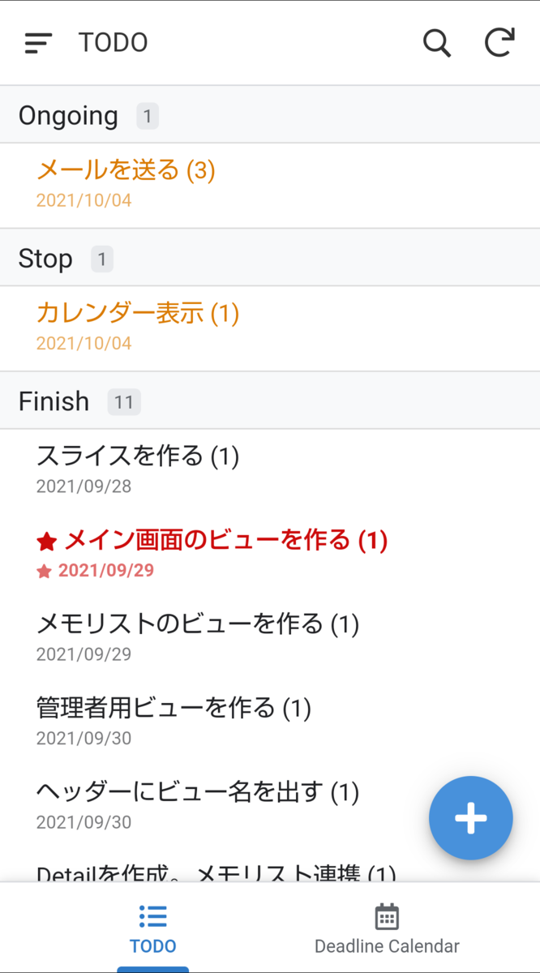Collapse the Ongoing section

tap(68, 116)
